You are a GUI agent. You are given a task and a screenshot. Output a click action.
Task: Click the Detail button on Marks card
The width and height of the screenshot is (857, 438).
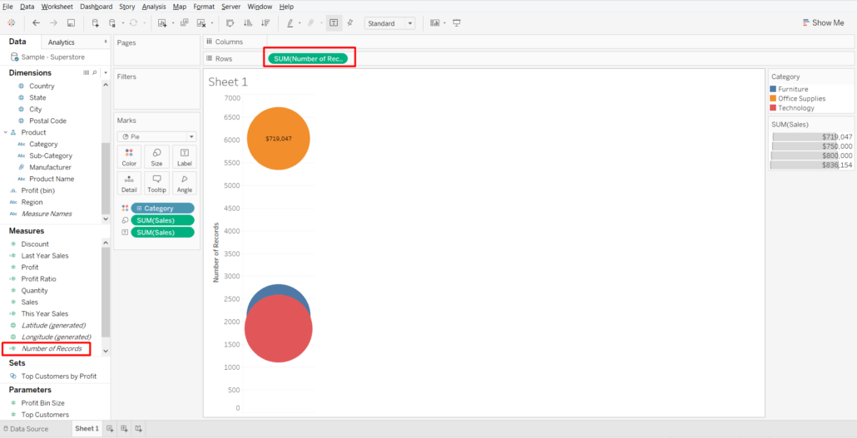click(129, 183)
